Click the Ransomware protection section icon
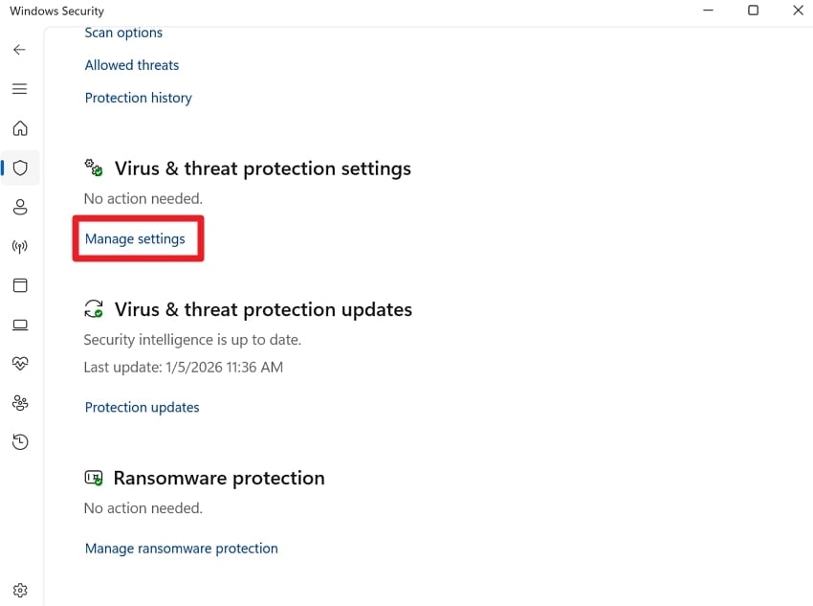 click(x=93, y=477)
